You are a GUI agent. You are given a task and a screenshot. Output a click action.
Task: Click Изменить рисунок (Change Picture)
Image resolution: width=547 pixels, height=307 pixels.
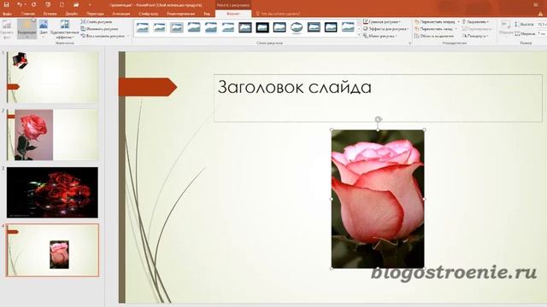(x=99, y=28)
